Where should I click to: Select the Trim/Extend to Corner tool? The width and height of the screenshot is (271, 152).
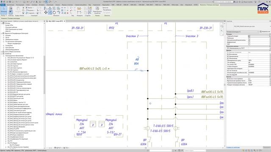pyautogui.click(x=58, y=12)
